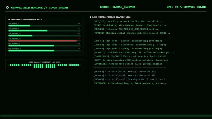Click the NODE PACKET DISTRIBUTION GRID title
Screen dimensions: 212x119
(x=44, y=62)
